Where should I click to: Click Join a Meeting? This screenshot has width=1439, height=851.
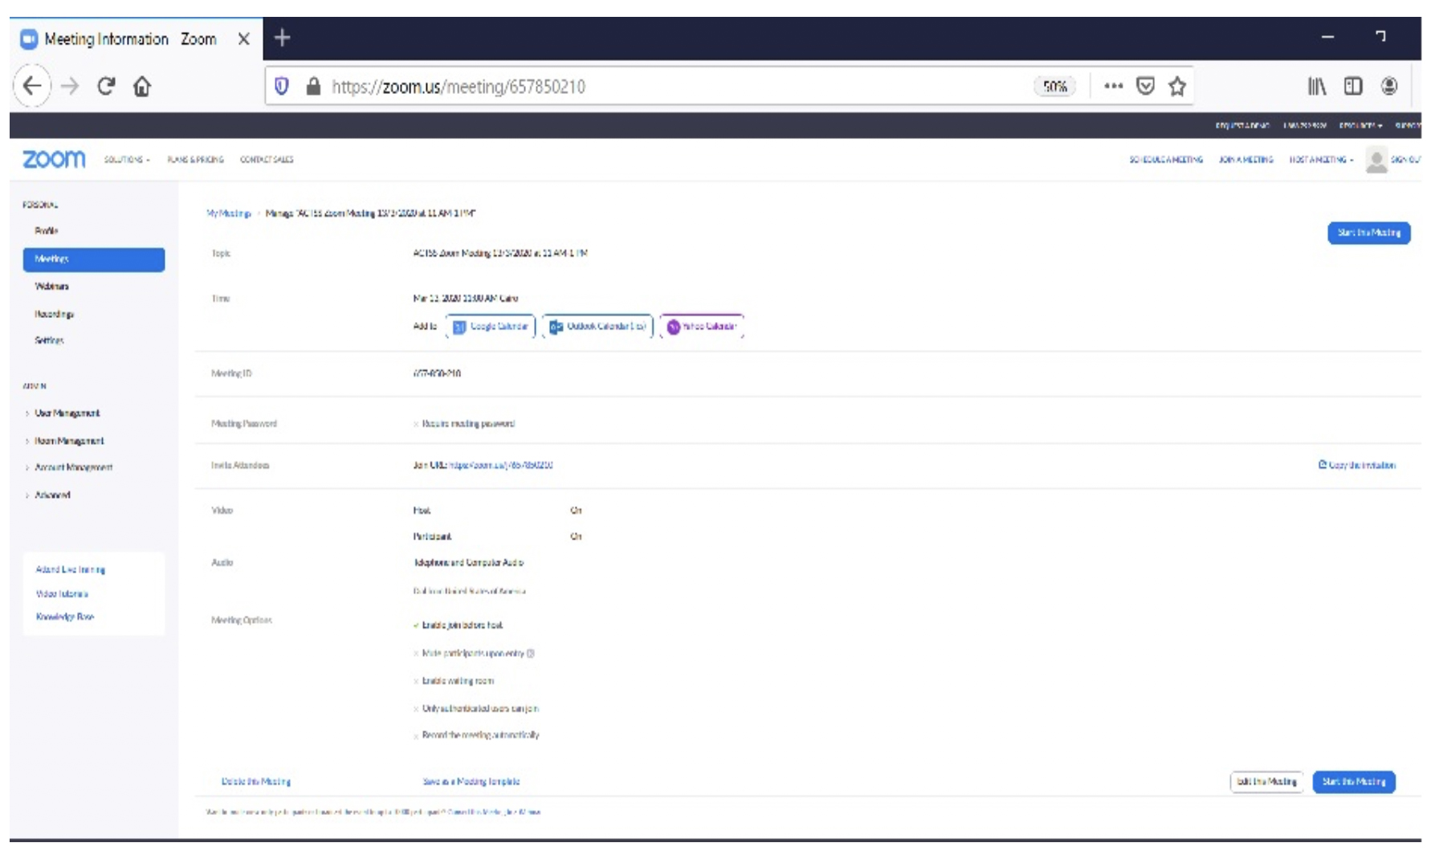(x=1245, y=159)
